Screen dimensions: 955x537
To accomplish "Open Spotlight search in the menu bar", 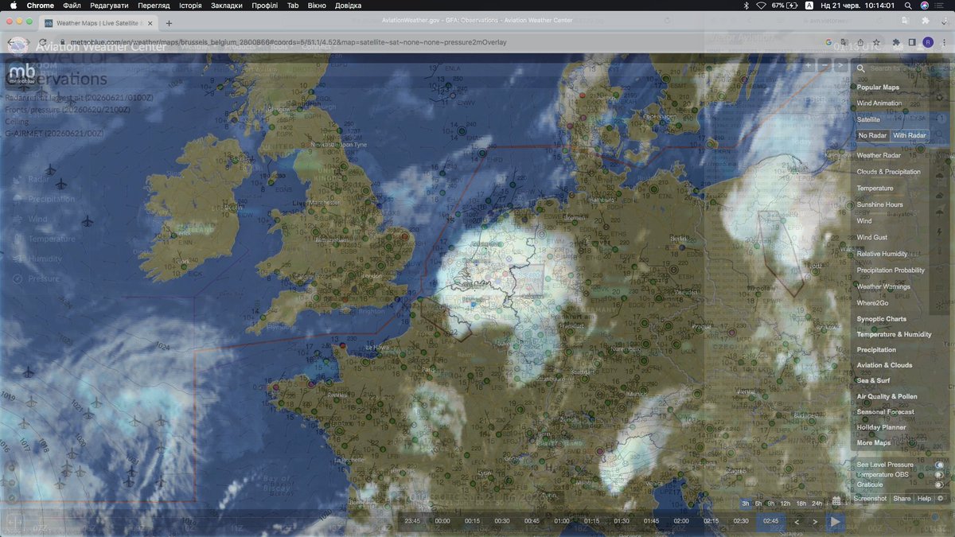I will coord(908,6).
